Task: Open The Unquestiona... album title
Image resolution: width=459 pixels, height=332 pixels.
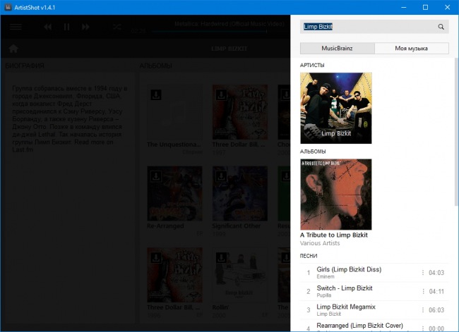Action: 174,145
